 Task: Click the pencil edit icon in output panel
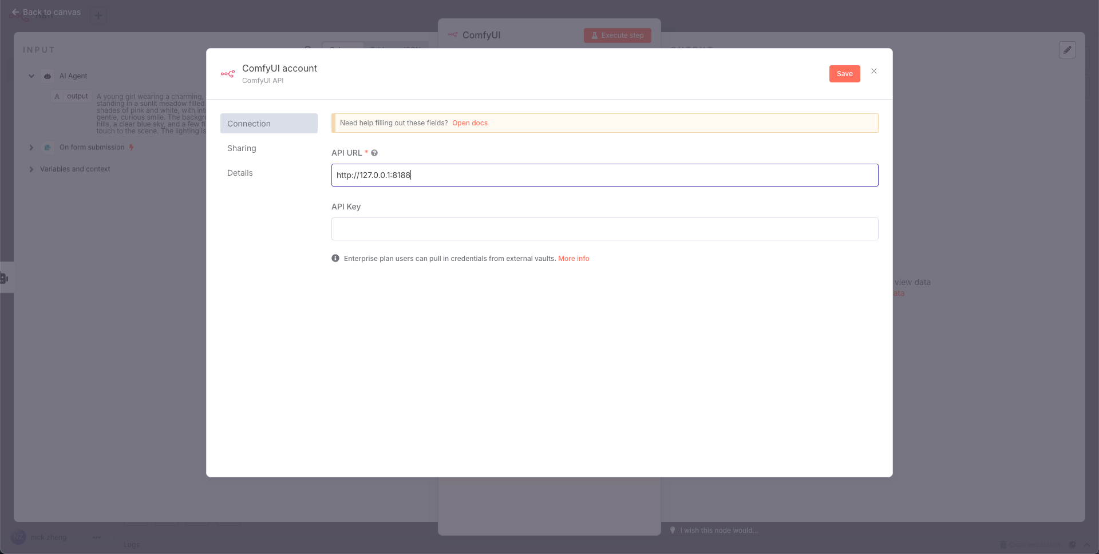[x=1068, y=50]
